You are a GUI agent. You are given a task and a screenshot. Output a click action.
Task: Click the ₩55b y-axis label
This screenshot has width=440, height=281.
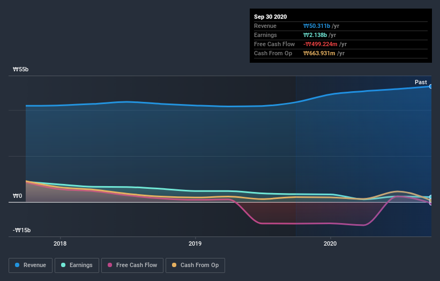[x=20, y=69]
